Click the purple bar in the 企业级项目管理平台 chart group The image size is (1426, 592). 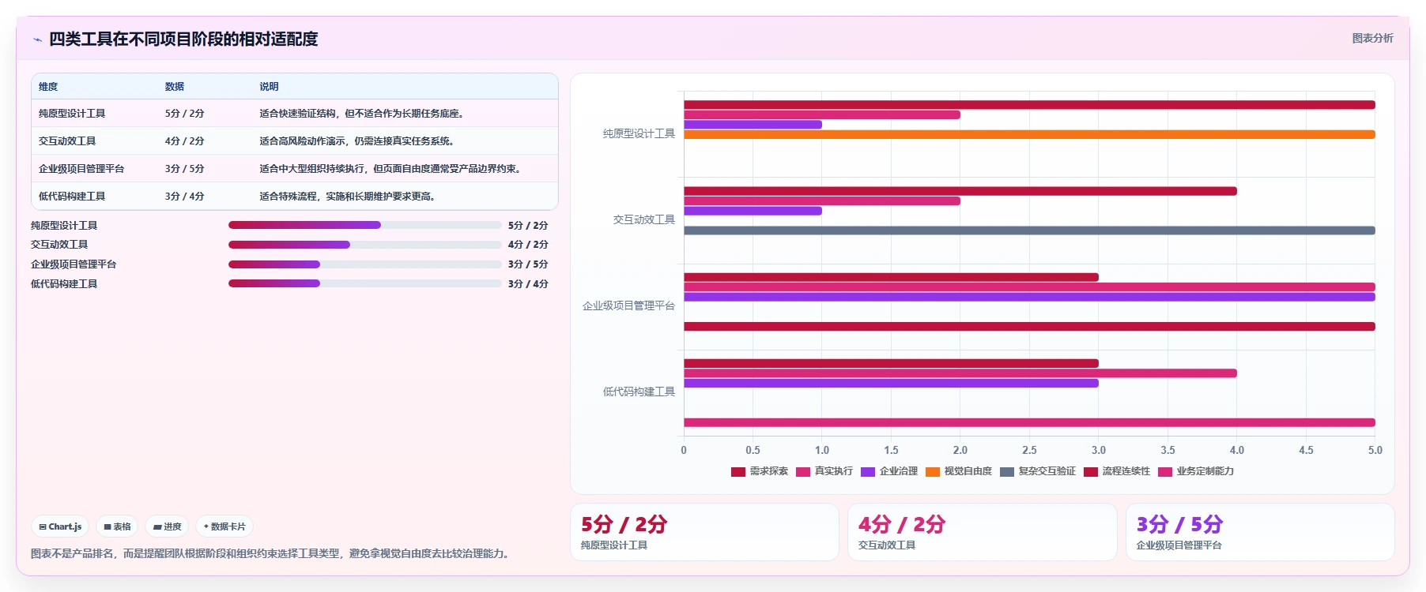pyautogui.click(x=1029, y=297)
